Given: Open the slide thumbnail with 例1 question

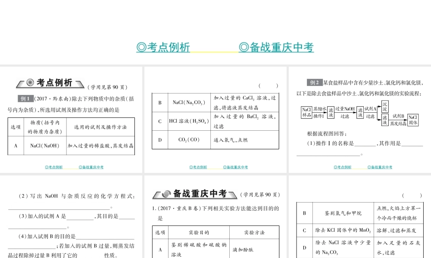Looking at the screenshot, I should pyautogui.click(x=71, y=120).
